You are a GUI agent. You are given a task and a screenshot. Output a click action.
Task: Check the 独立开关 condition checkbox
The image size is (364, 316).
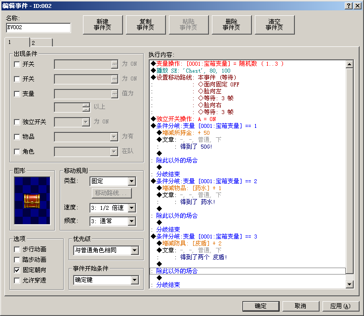(17, 122)
